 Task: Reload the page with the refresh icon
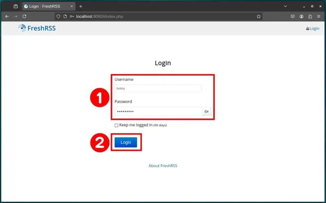point(24,16)
